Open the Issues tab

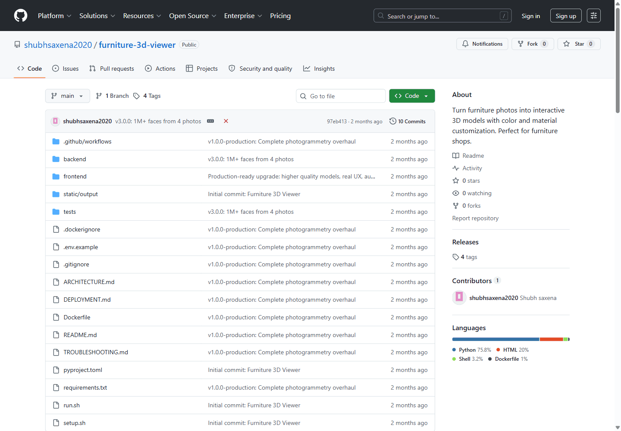(66, 69)
